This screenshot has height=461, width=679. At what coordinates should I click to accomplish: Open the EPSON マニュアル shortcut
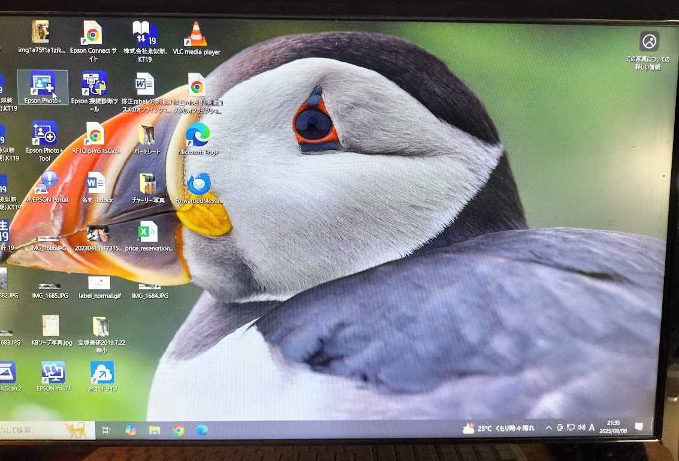[x=53, y=372]
